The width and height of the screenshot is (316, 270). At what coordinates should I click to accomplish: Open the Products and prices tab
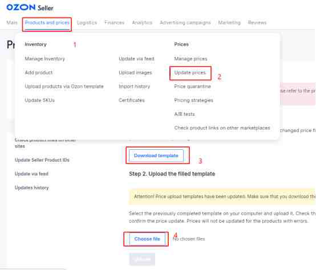(47, 23)
